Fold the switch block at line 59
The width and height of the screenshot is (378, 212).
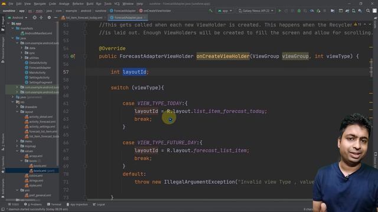[85, 88]
